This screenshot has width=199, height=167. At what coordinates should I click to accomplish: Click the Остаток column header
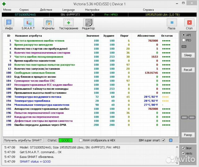point(167,36)
